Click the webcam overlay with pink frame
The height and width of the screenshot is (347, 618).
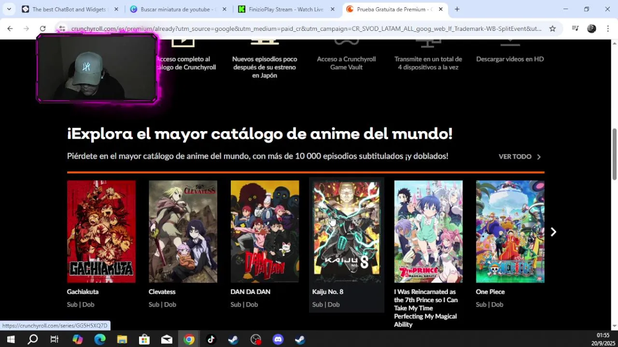coord(97,68)
